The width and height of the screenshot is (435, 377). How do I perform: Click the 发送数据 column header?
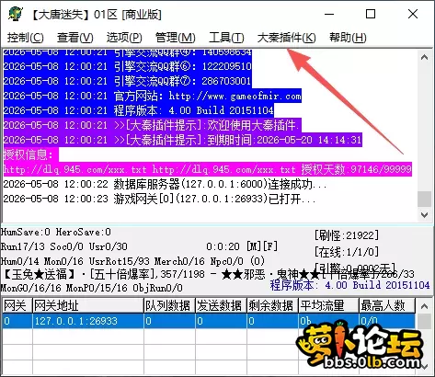tap(222, 305)
